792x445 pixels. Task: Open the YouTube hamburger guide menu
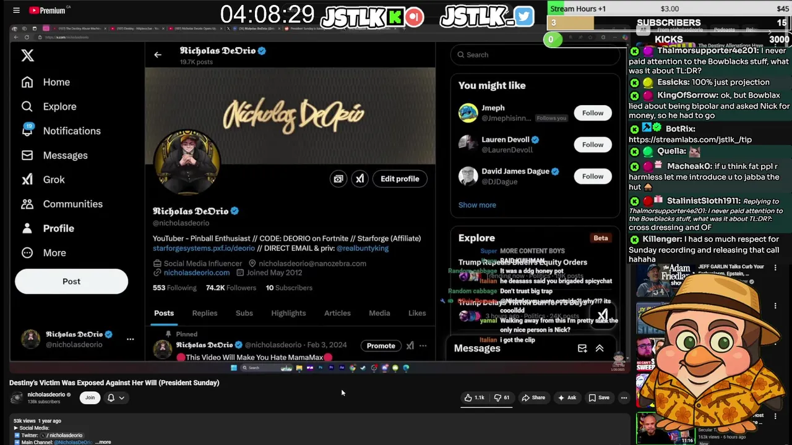point(17,11)
